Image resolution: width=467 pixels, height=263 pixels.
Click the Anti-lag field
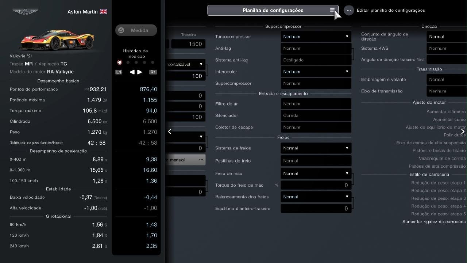coord(316,48)
